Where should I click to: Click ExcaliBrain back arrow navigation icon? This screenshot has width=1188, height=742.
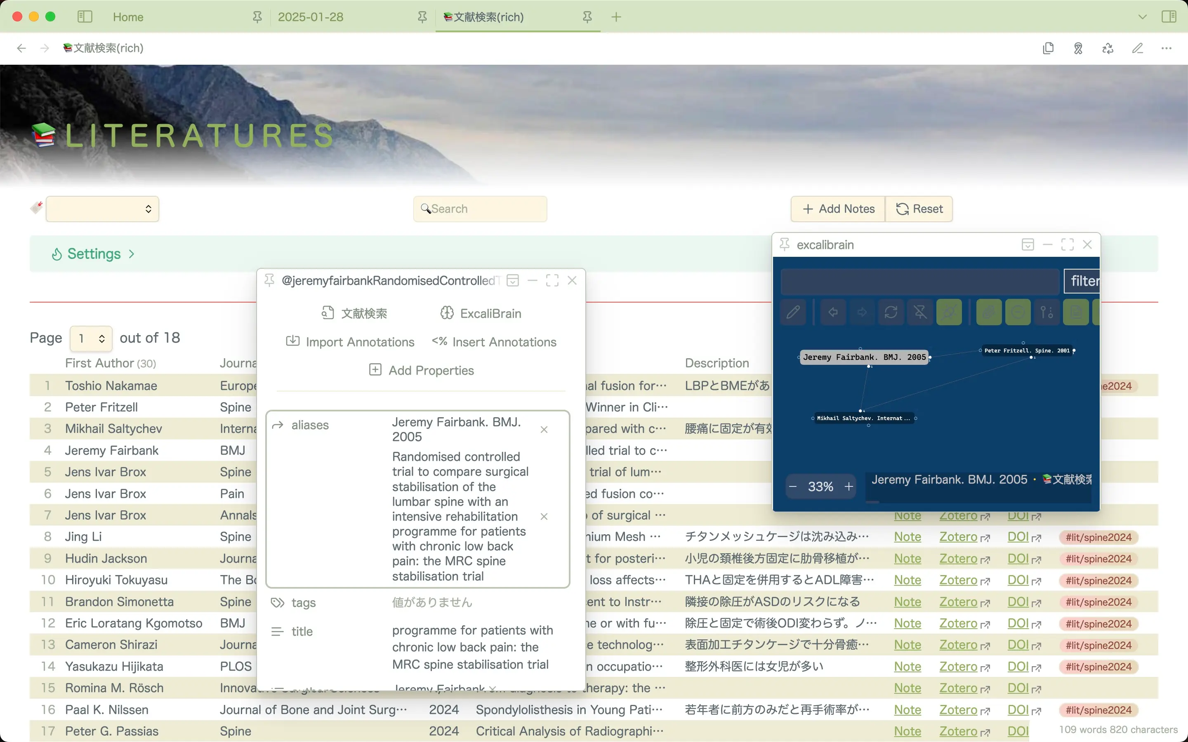click(832, 312)
